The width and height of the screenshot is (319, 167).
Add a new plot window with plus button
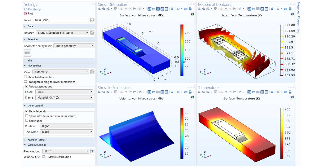click(x=92, y=151)
